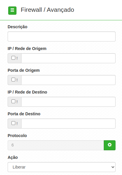Enable negation checkbox for IP / Rede de Origem
Viewport: 122px width, 175px height.
click(14, 58)
